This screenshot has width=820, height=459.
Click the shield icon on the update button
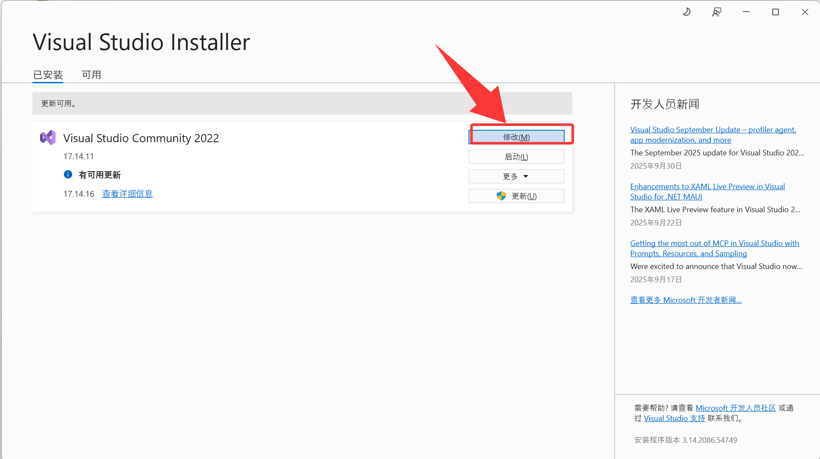pos(501,196)
